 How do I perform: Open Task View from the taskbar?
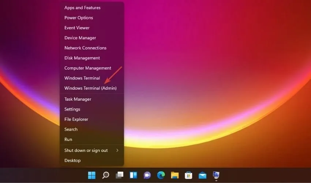pos(119,175)
